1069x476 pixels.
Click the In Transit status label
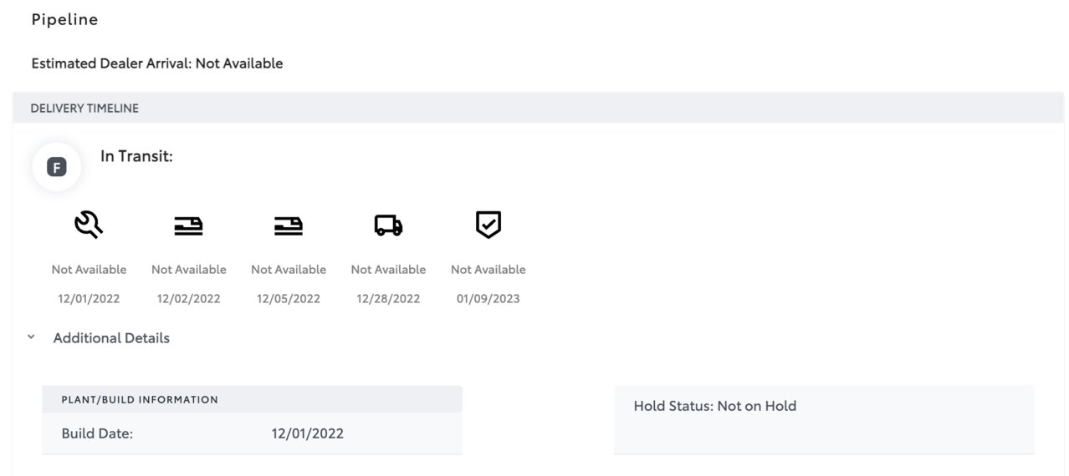[x=136, y=156]
